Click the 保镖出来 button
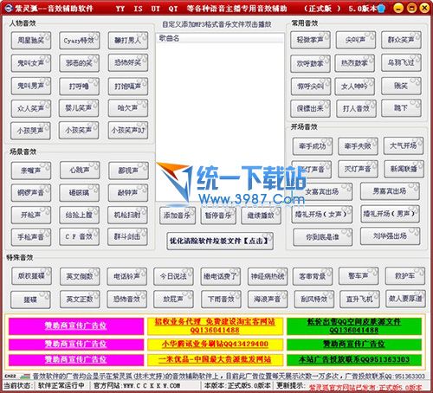This screenshot has height=393, width=433. point(310,108)
